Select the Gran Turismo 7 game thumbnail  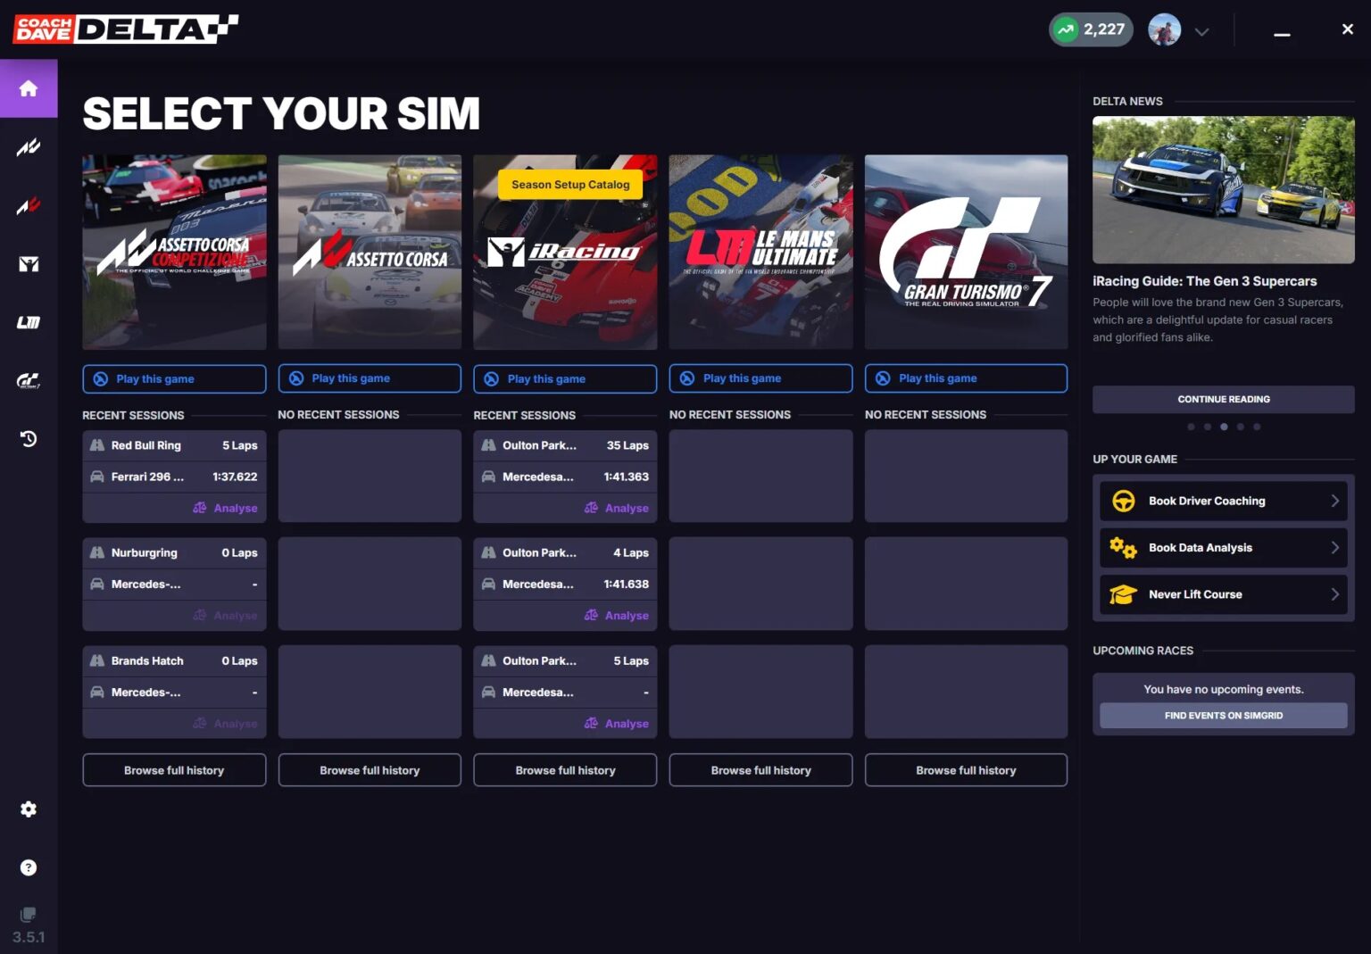click(966, 252)
